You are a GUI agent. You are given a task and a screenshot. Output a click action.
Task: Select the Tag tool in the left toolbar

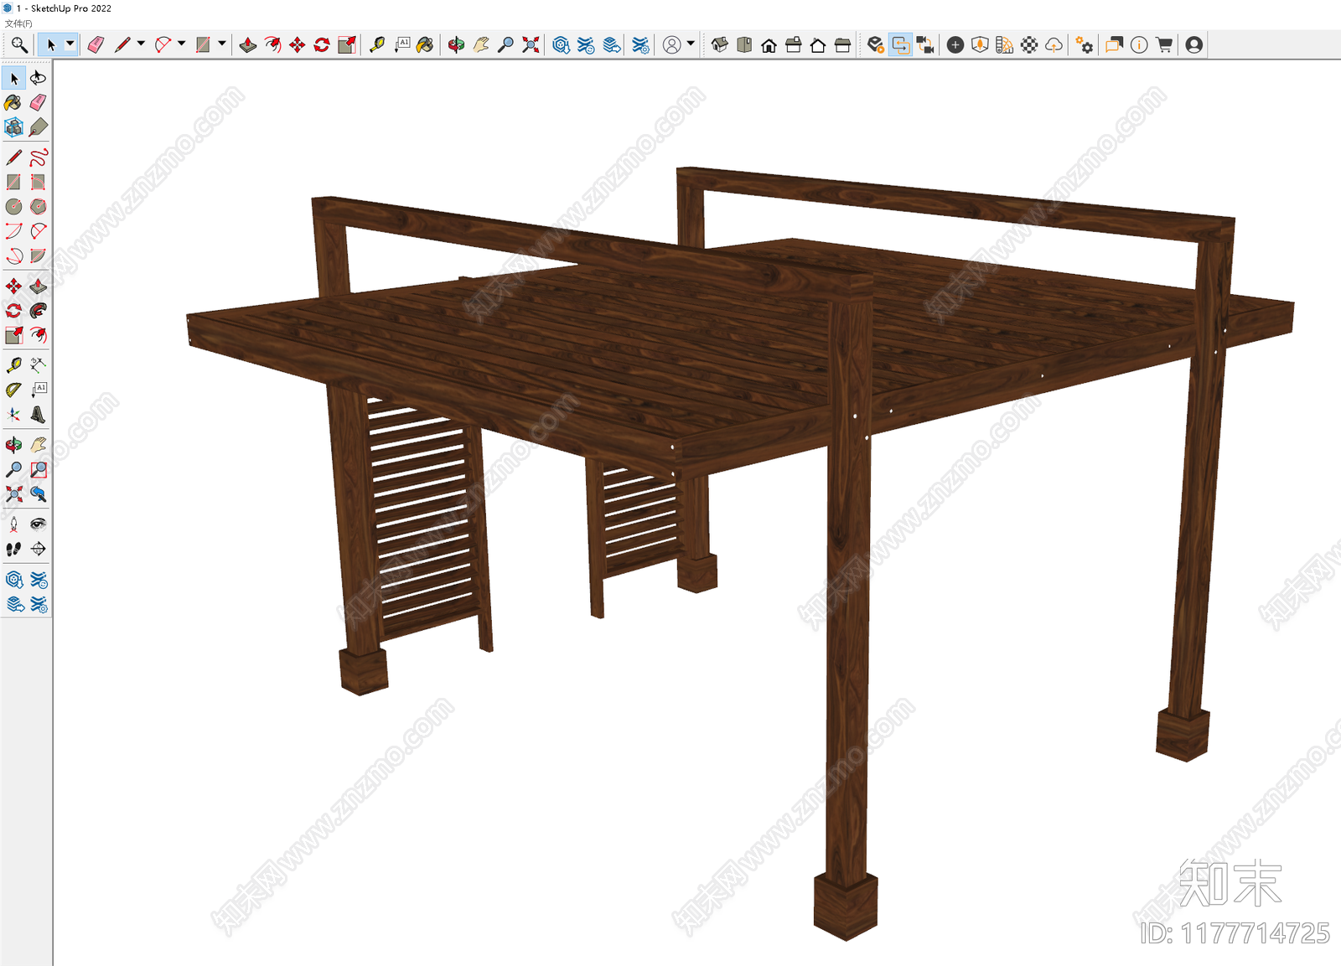[39, 127]
